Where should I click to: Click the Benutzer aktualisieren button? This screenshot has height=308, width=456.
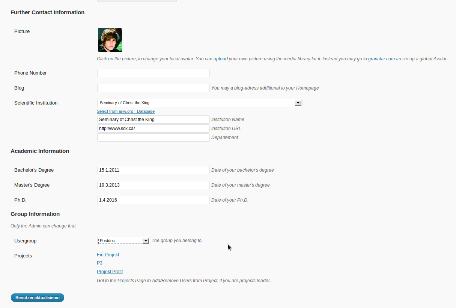(x=38, y=298)
